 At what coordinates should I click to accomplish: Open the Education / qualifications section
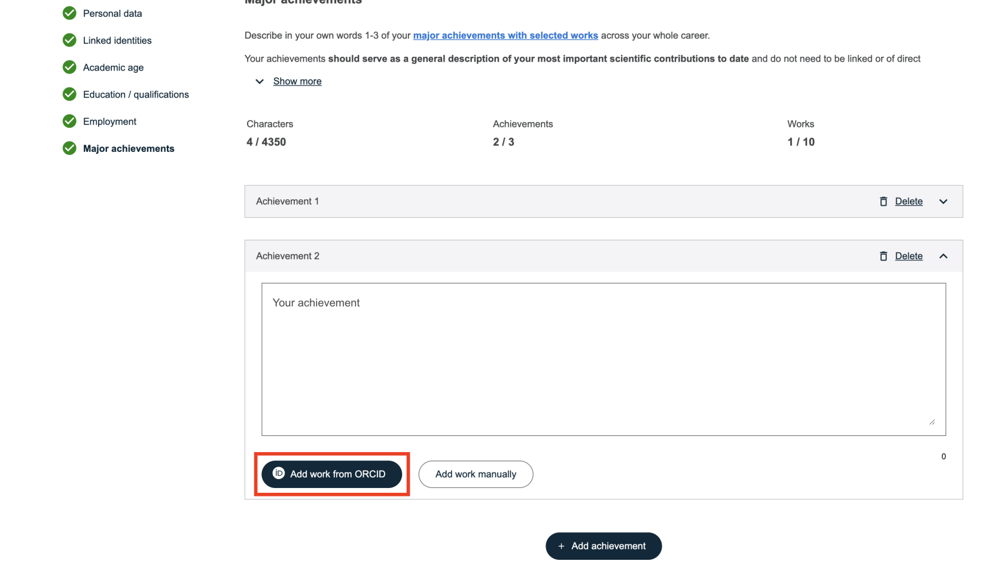(x=136, y=94)
